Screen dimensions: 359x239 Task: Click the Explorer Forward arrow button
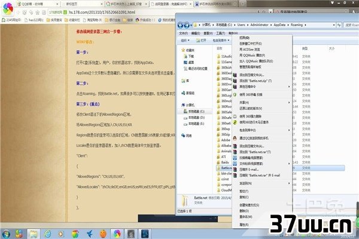tap(187, 25)
